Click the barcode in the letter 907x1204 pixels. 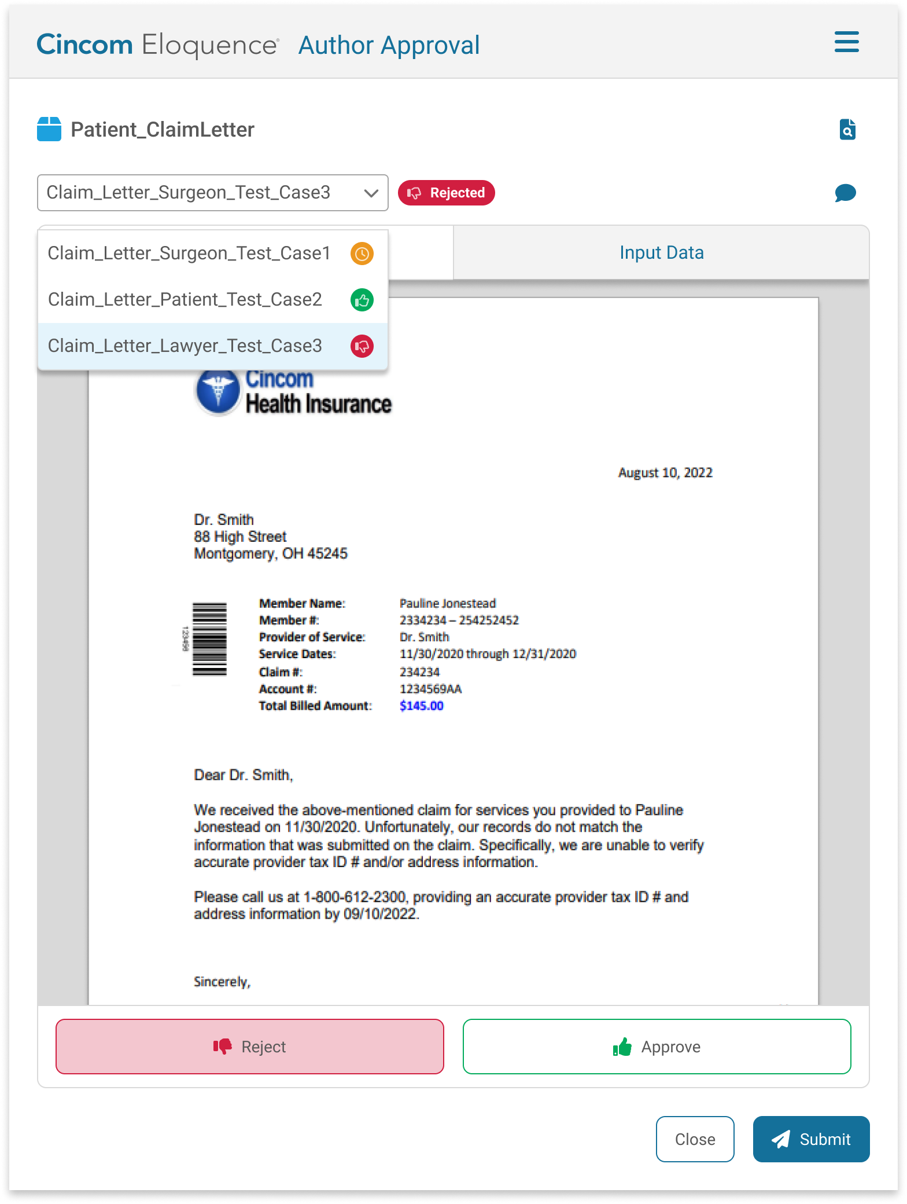pos(209,639)
